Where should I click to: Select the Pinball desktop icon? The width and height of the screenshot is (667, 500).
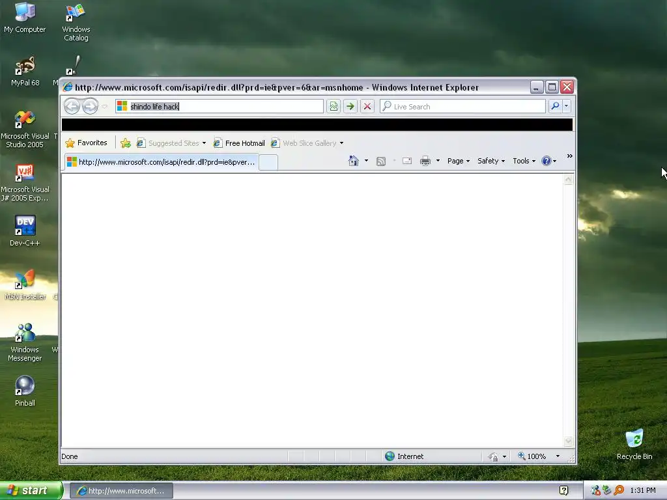25,391
